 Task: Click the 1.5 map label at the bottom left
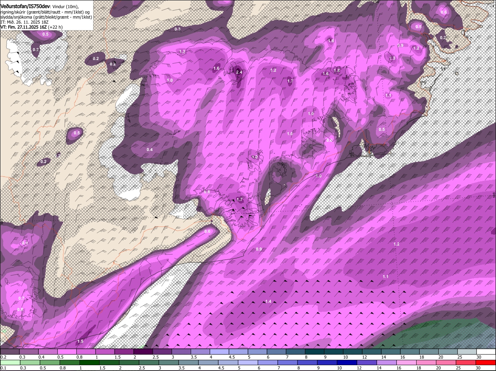[80, 342]
